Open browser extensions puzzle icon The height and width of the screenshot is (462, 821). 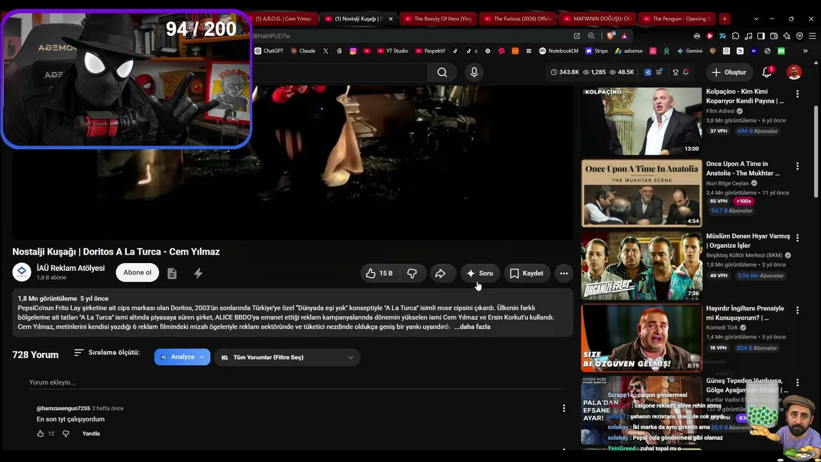(736, 36)
